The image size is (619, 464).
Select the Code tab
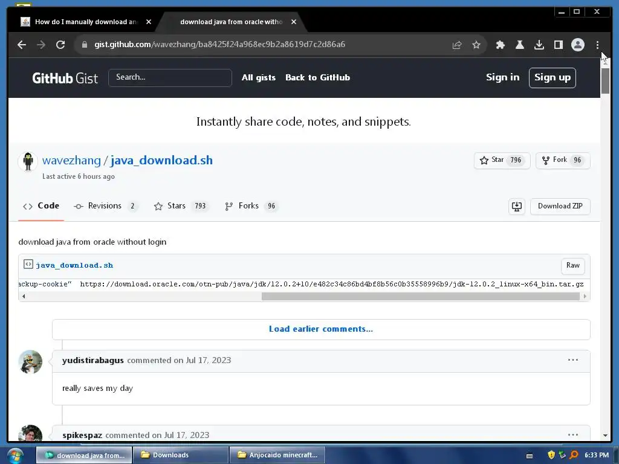(41, 206)
